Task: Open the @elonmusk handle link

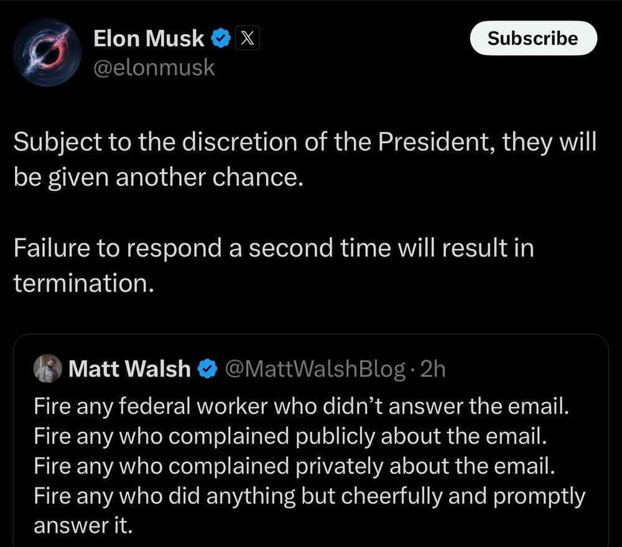Action: (x=154, y=67)
